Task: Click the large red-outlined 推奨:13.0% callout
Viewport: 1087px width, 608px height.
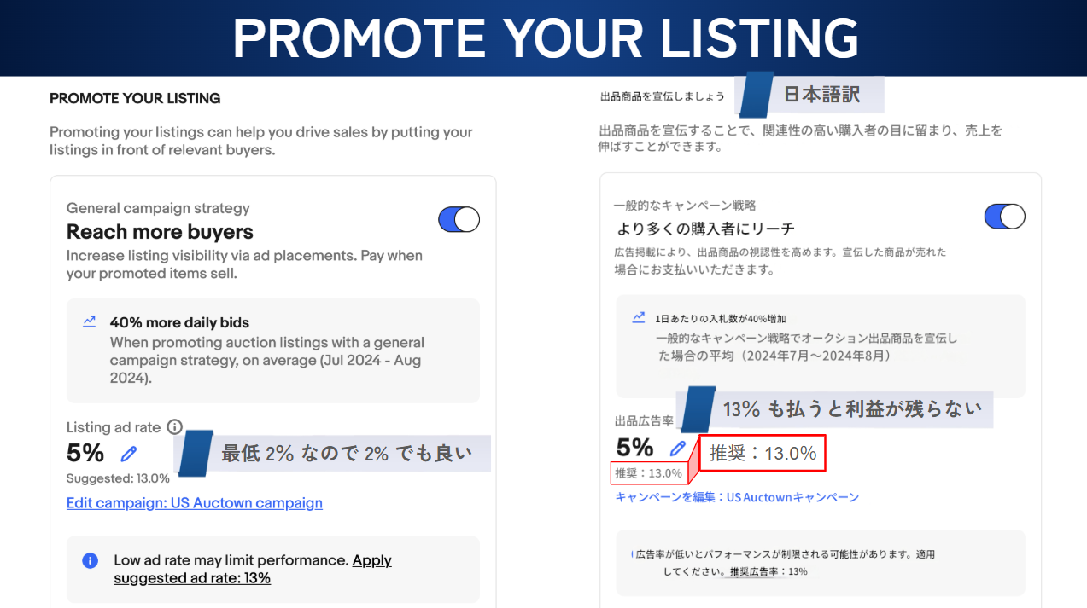Action: [763, 454]
